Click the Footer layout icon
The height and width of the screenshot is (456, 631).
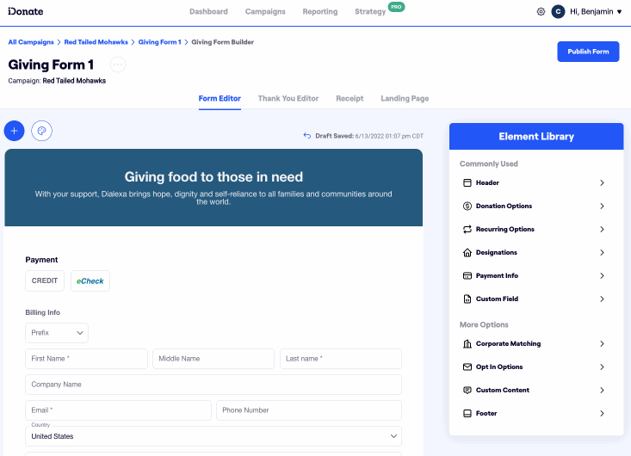point(467,413)
